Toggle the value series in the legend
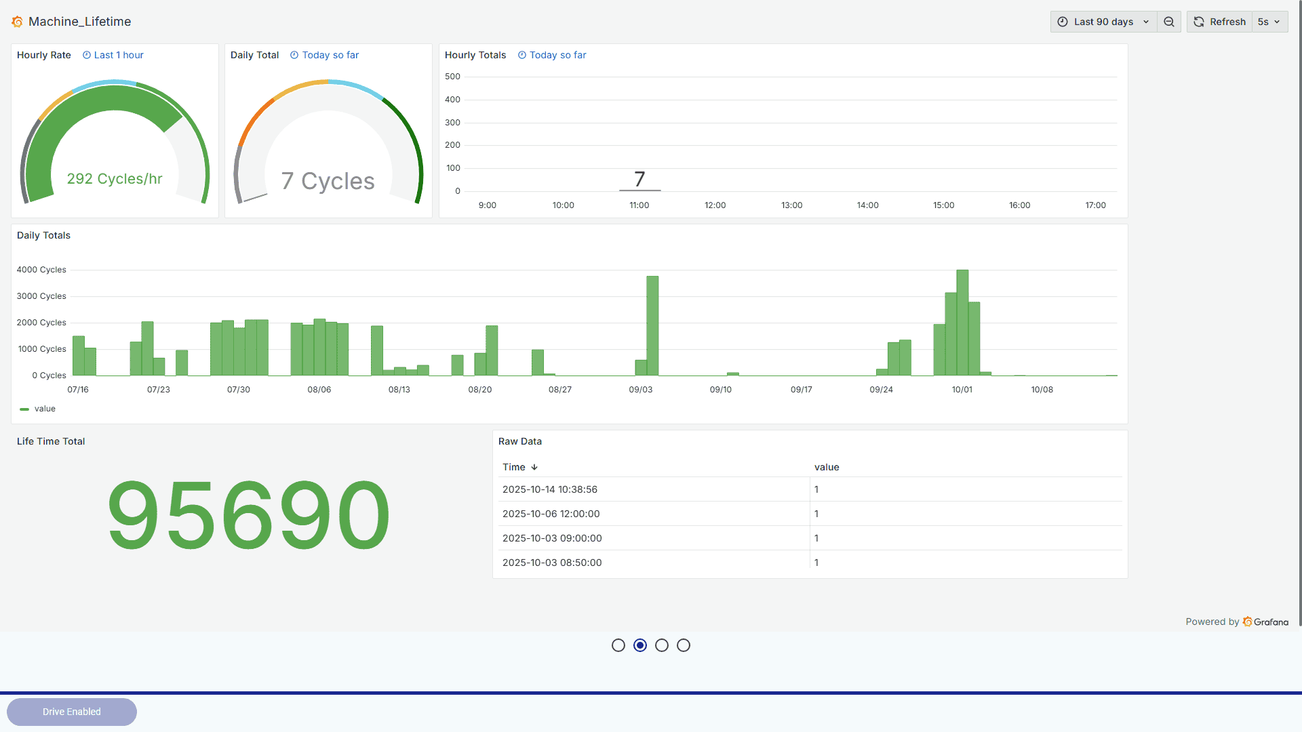This screenshot has width=1302, height=732. pyautogui.click(x=45, y=409)
